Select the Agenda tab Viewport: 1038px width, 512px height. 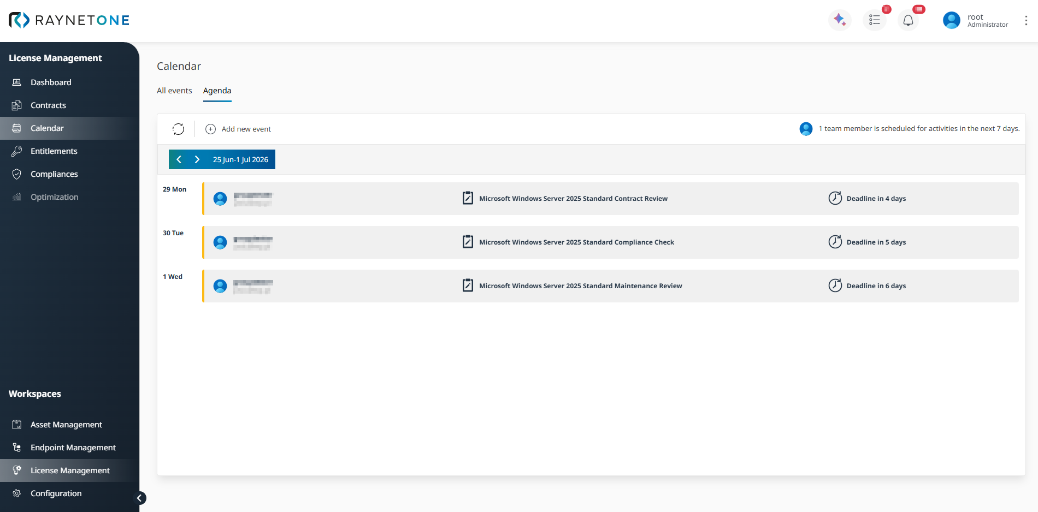[x=217, y=91]
